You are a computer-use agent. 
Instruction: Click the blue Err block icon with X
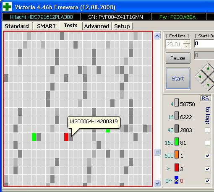coord(176,180)
